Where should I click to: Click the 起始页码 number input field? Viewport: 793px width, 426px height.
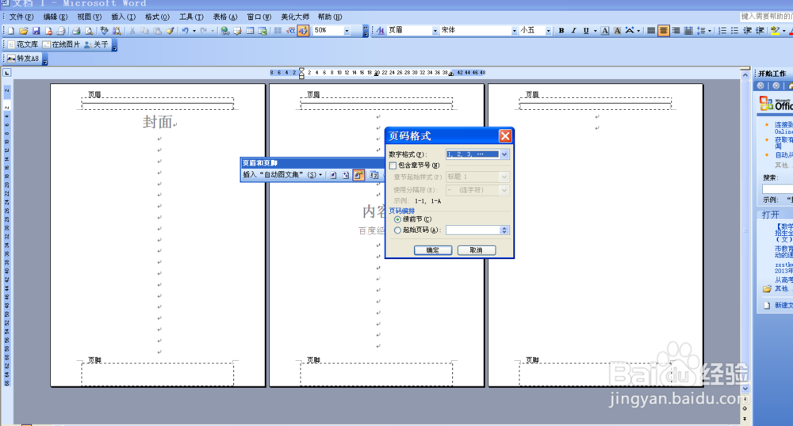[x=473, y=230]
